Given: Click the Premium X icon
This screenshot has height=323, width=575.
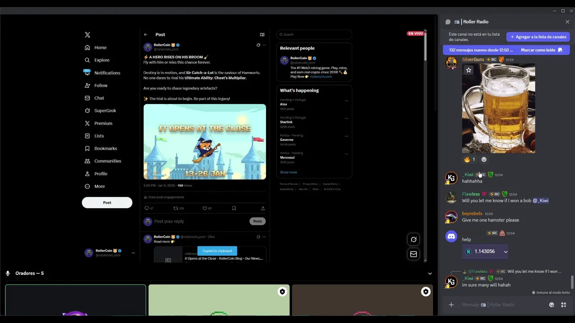Looking at the screenshot, I should [87, 123].
